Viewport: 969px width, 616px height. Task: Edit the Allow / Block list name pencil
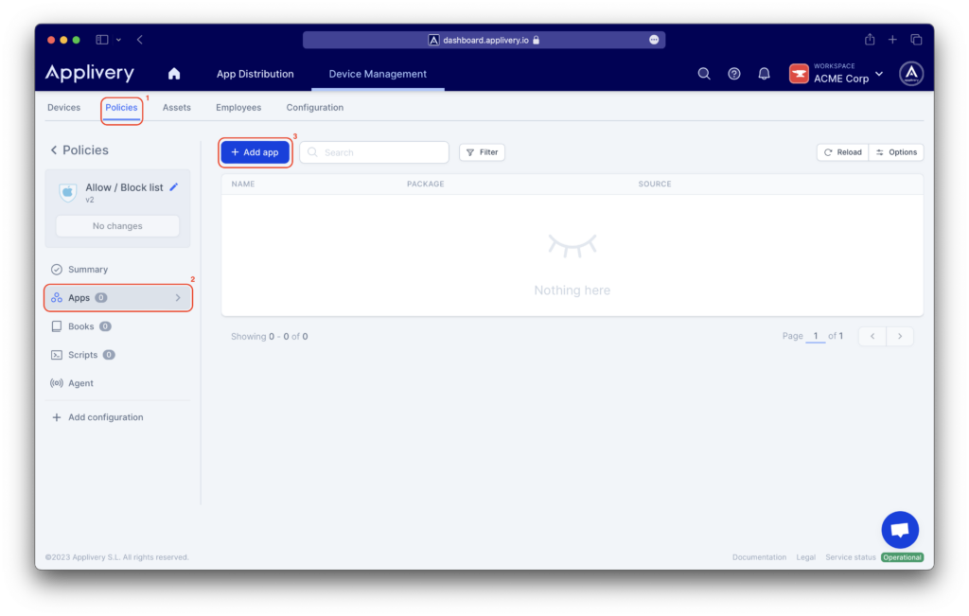pos(174,186)
